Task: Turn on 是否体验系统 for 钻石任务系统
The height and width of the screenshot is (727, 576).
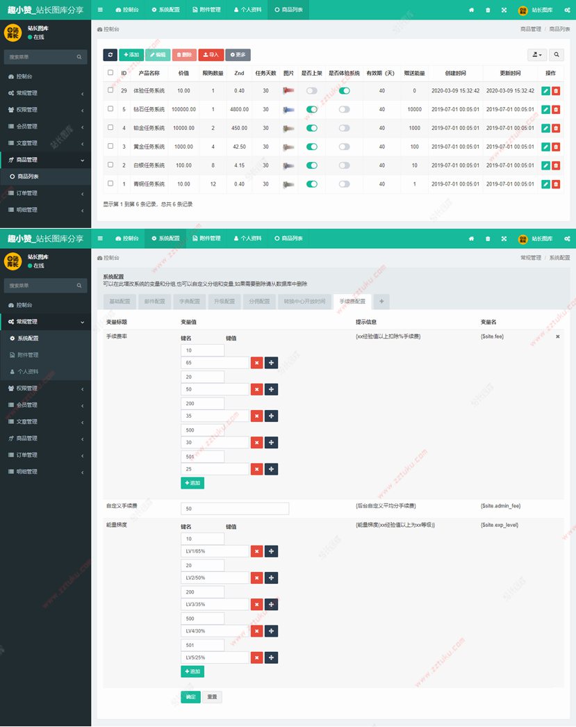Action: [344, 109]
